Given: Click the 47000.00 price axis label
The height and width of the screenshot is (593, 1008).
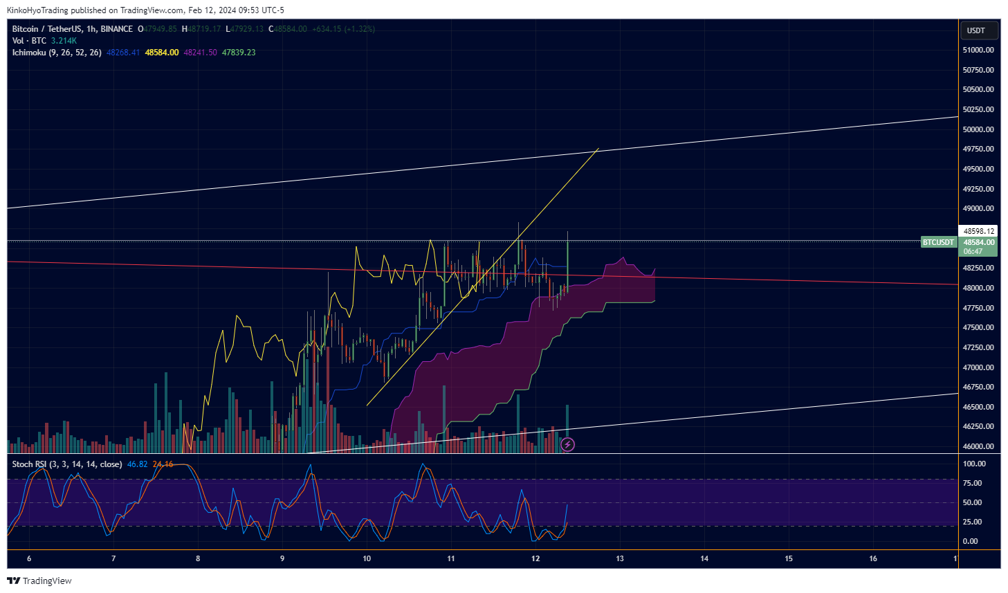Looking at the screenshot, I should pos(978,367).
